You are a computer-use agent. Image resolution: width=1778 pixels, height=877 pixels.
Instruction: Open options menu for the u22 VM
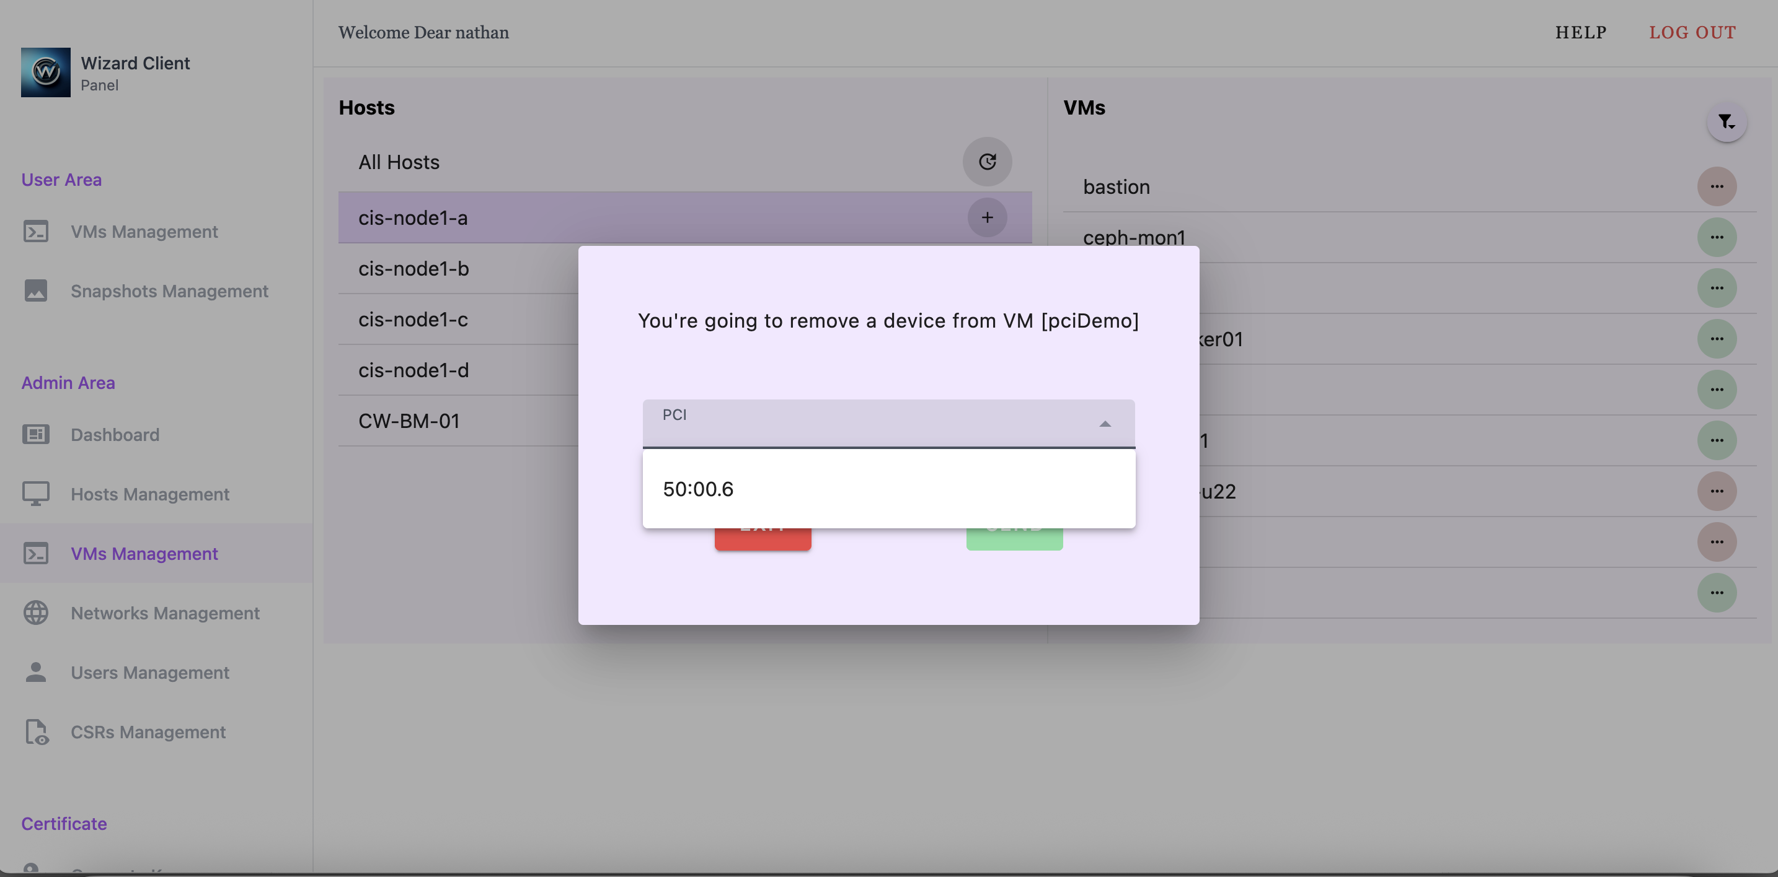(x=1718, y=491)
